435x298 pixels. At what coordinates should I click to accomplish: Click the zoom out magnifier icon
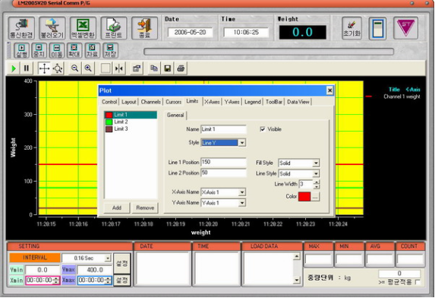(x=74, y=68)
